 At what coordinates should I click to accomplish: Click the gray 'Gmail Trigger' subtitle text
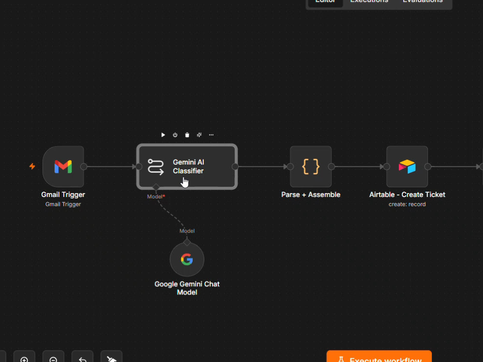tap(63, 204)
